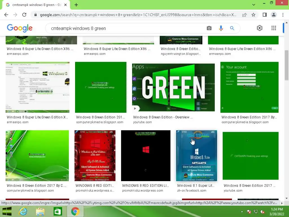Go back using the browser back arrow

6,15
